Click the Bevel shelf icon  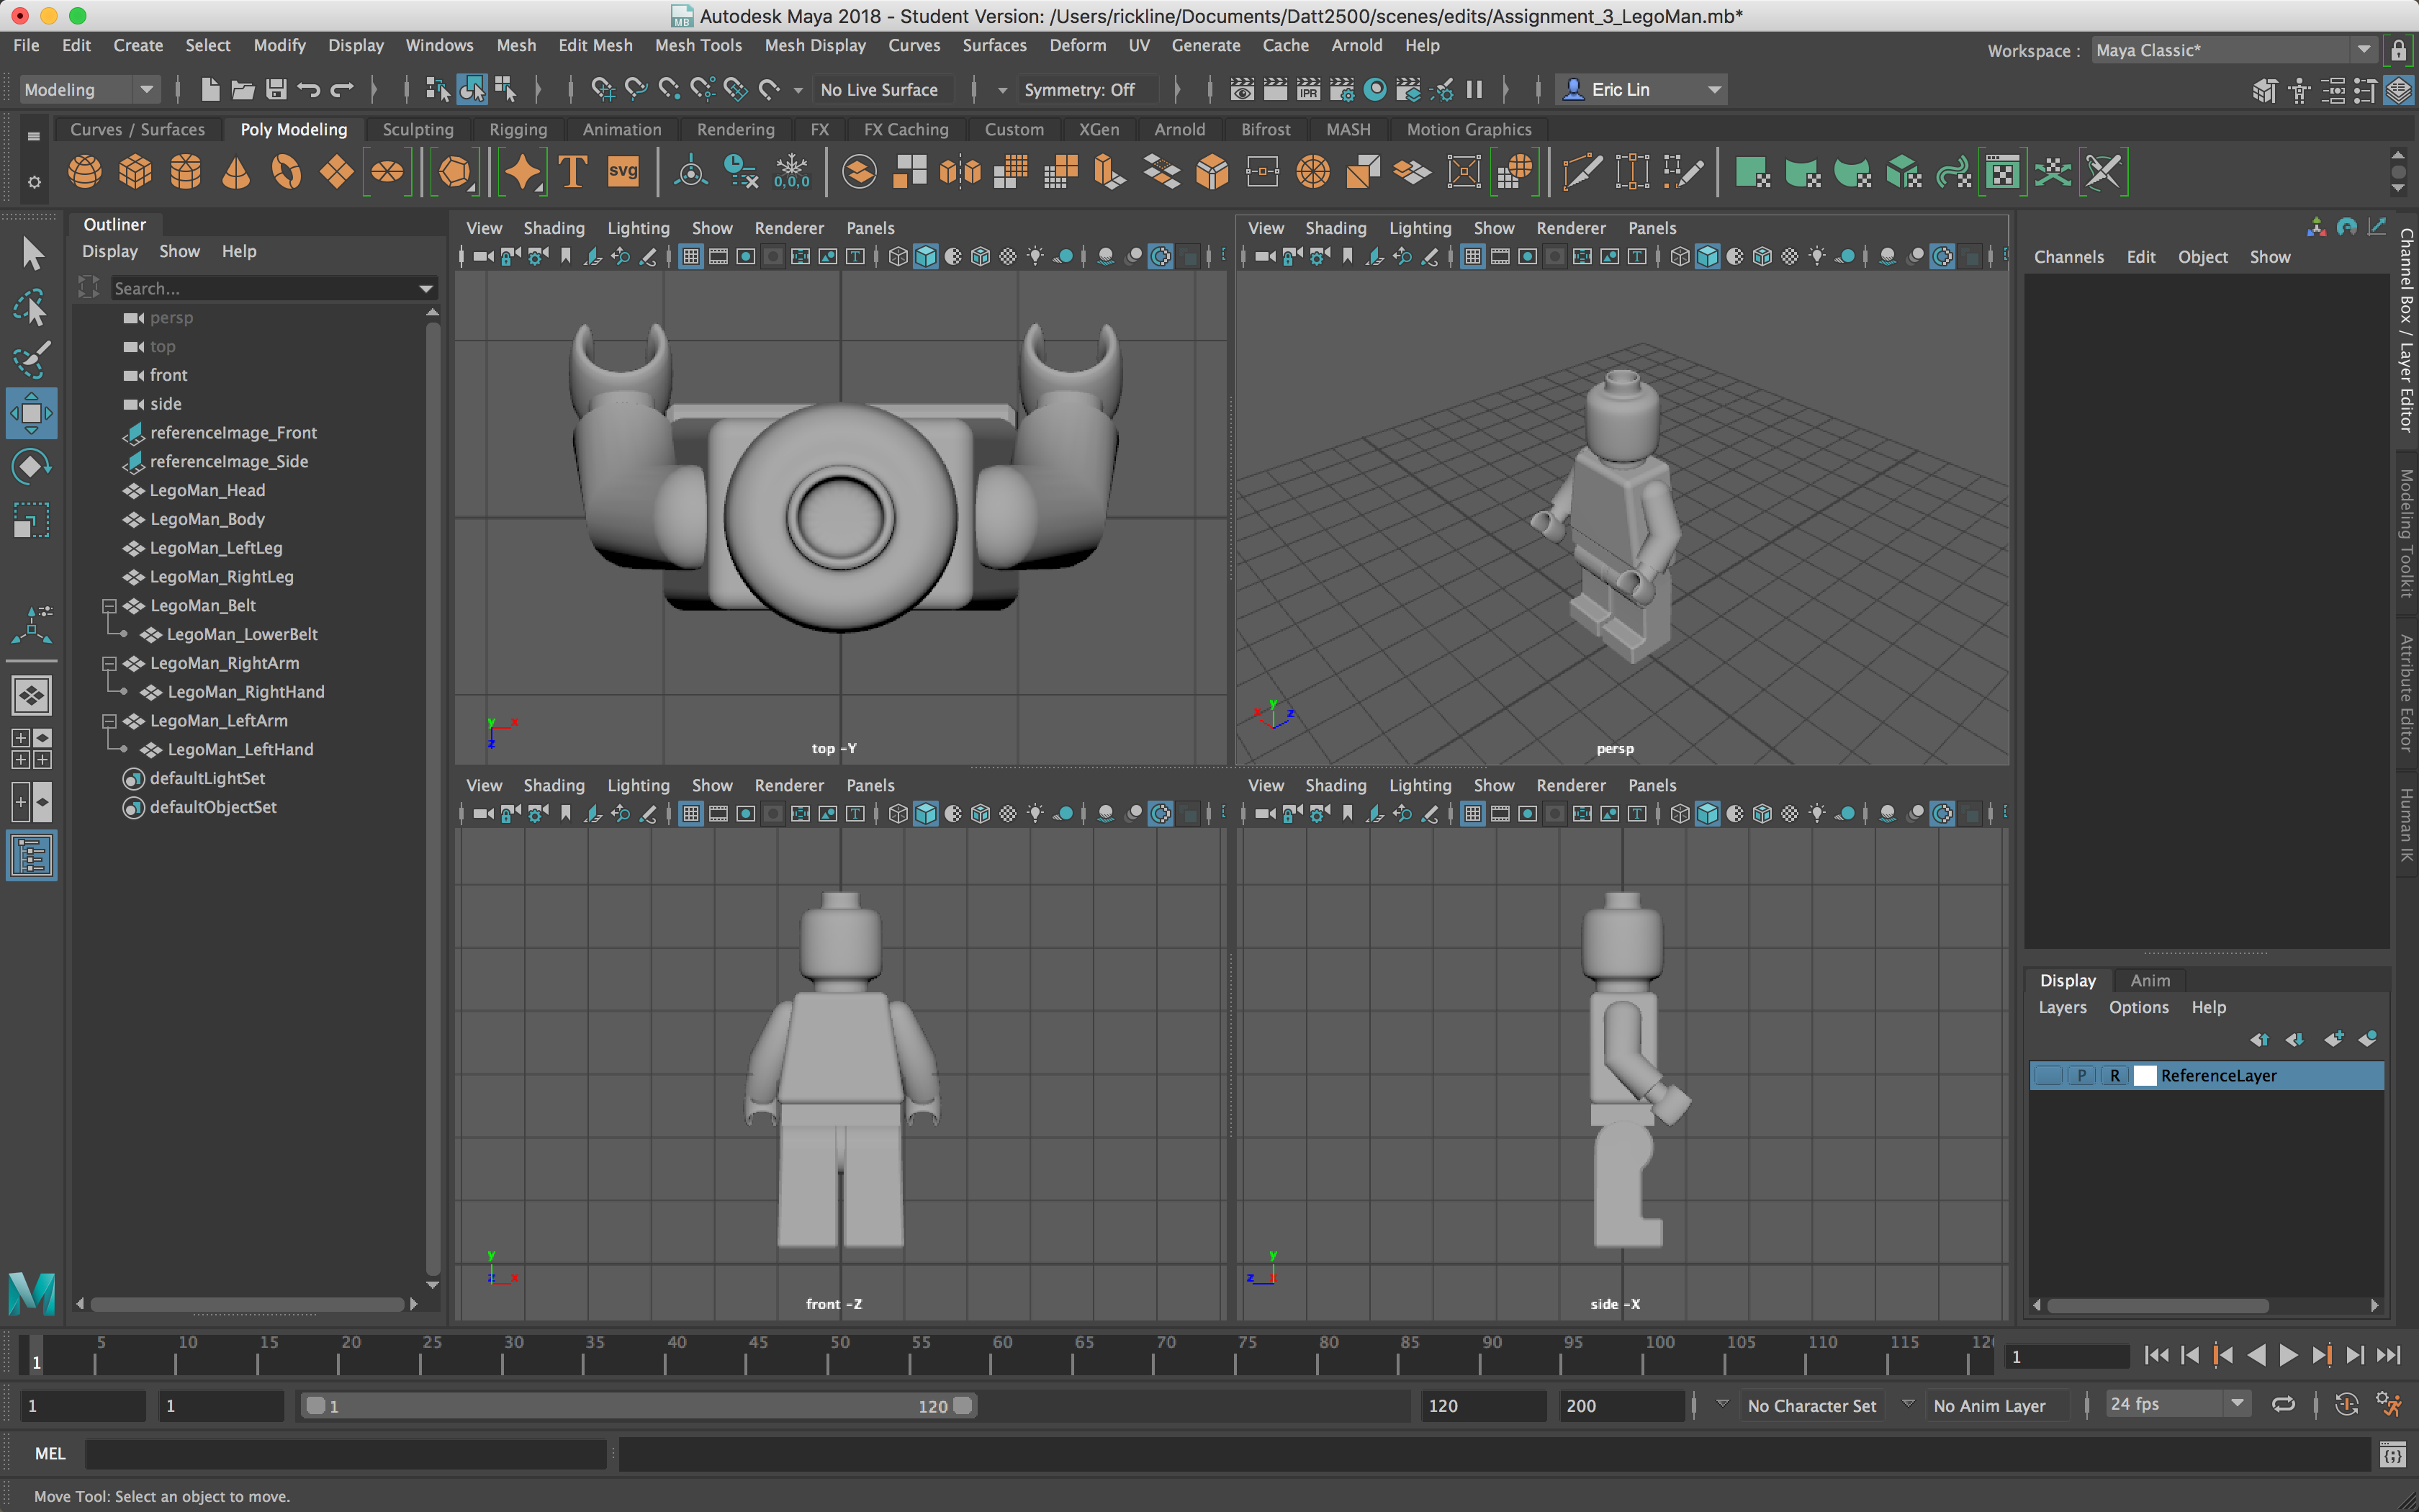(x=1212, y=172)
